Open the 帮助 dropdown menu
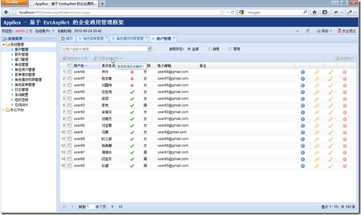 click(x=325, y=31)
